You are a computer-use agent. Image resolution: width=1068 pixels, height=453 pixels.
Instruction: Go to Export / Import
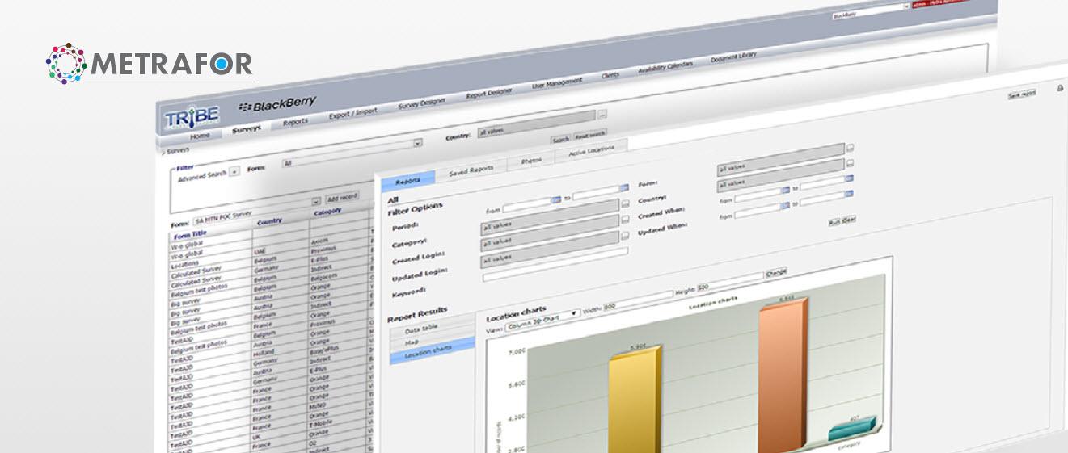[x=352, y=113]
